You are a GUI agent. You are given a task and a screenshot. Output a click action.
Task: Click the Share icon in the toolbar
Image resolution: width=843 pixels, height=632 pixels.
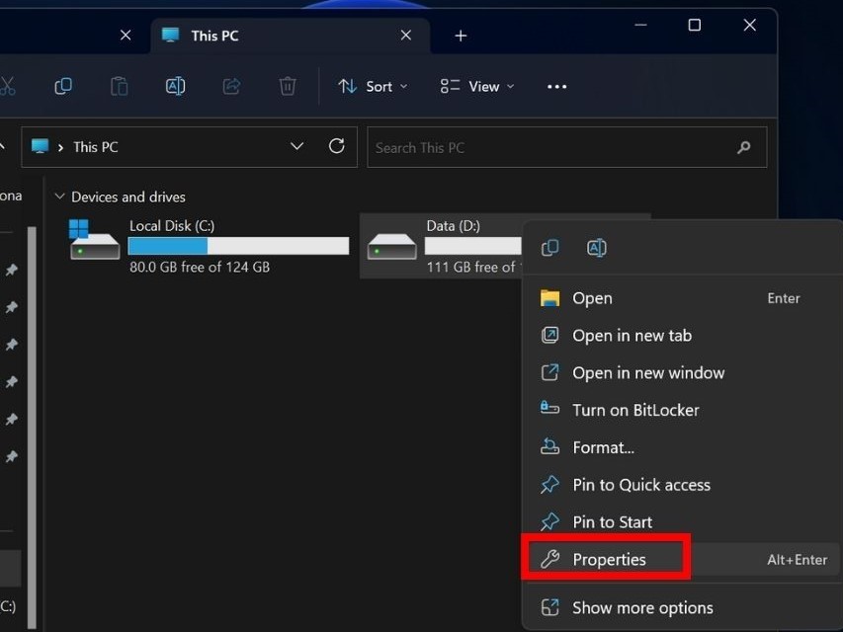click(x=231, y=86)
